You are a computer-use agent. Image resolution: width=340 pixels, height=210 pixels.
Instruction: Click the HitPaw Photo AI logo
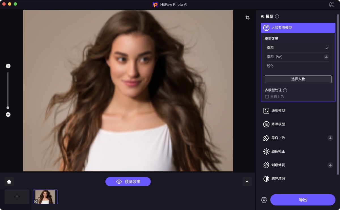(x=155, y=5)
